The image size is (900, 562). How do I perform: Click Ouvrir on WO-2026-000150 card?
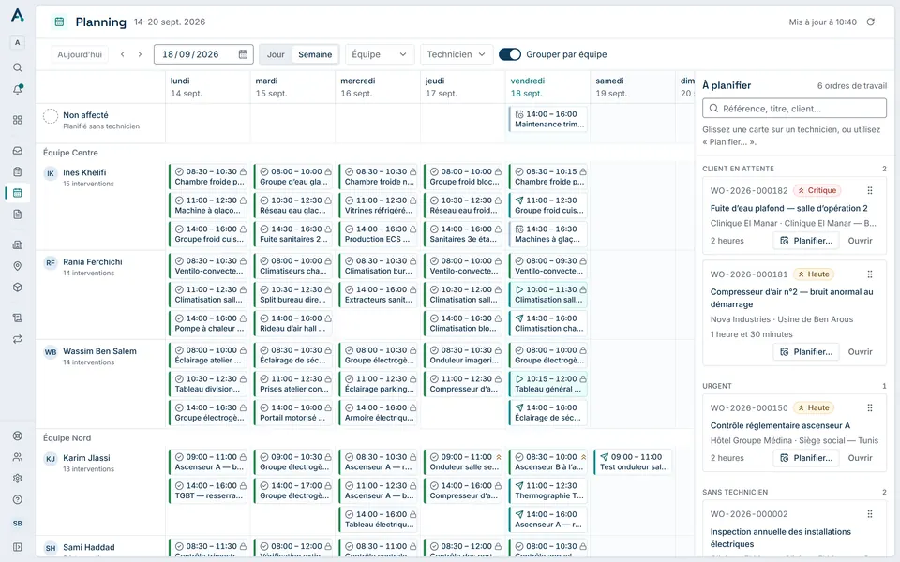860,458
